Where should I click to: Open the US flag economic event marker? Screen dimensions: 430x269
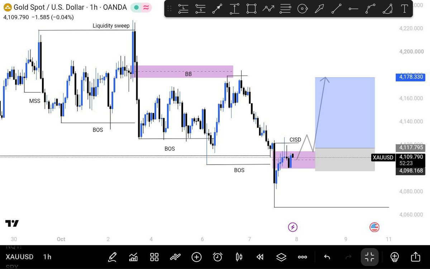(374, 227)
